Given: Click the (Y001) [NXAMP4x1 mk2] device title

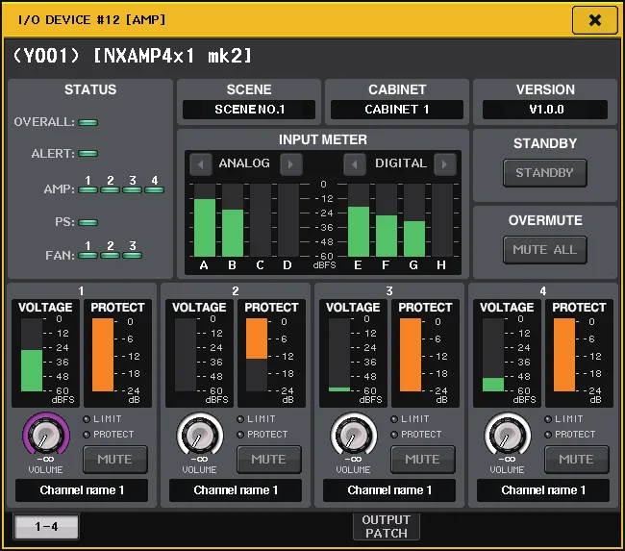Looking at the screenshot, I should [133, 56].
